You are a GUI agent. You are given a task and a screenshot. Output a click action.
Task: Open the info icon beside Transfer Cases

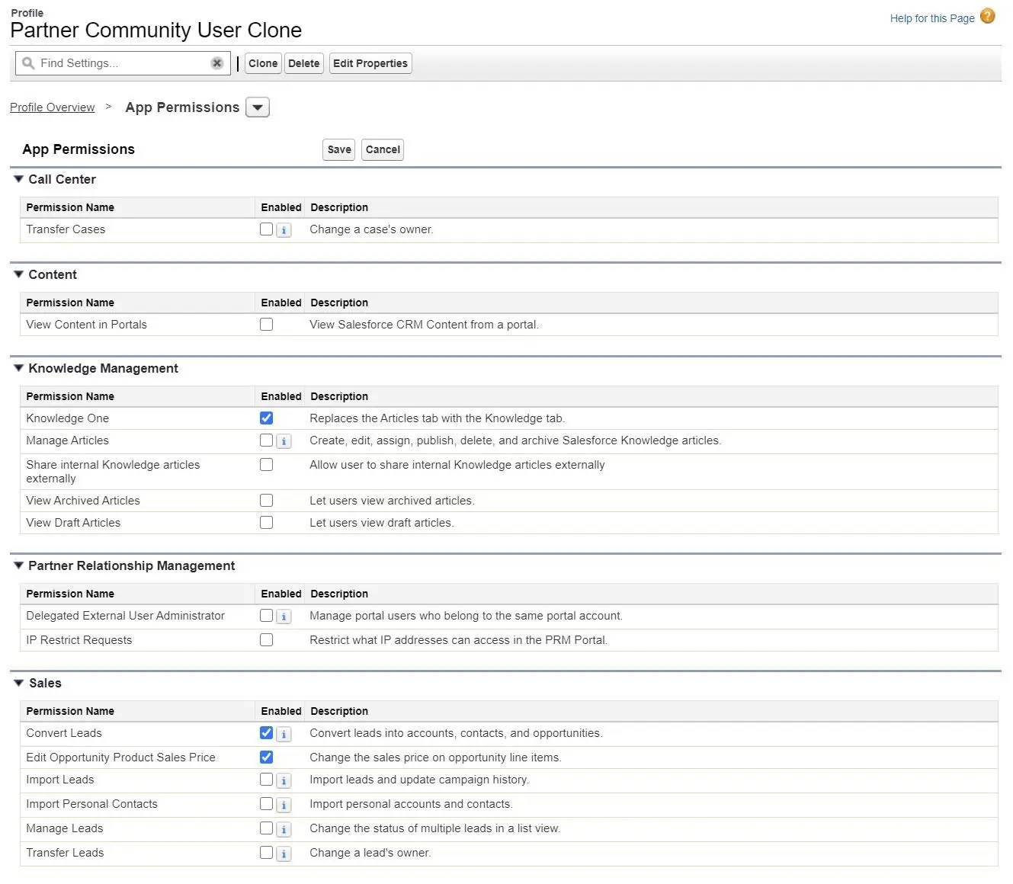(284, 230)
